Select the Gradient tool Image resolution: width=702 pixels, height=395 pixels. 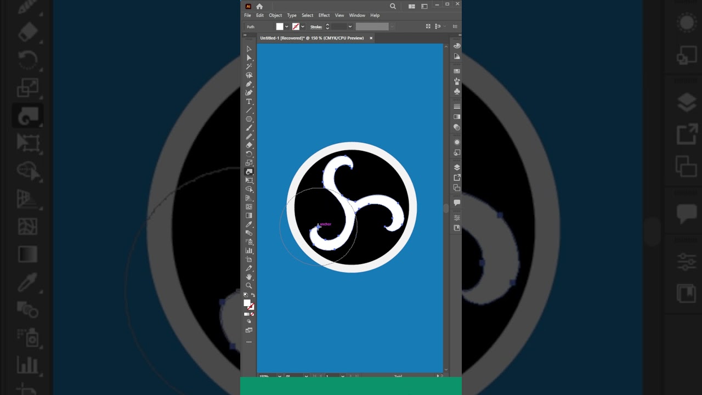point(249,216)
